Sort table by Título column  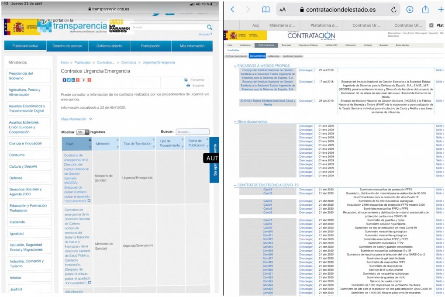(76, 144)
